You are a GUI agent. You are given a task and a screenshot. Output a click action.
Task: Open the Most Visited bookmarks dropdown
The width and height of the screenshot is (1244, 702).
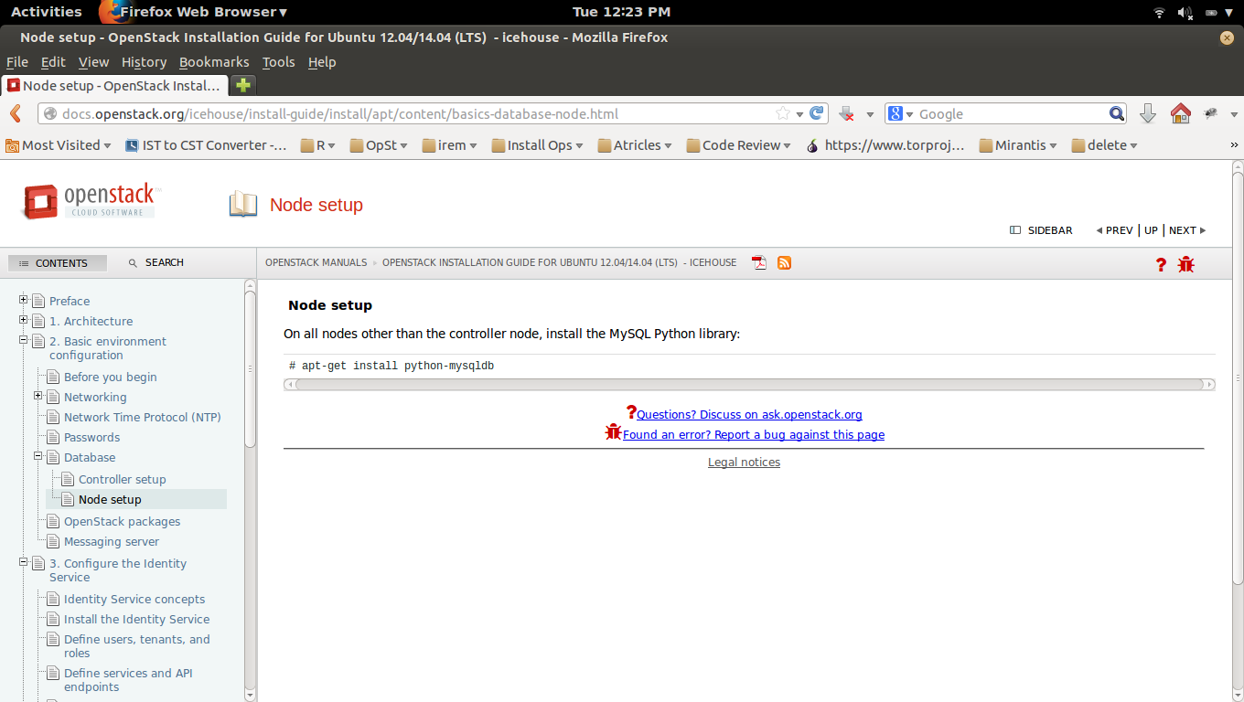pyautogui.click(x=59, y=144)
